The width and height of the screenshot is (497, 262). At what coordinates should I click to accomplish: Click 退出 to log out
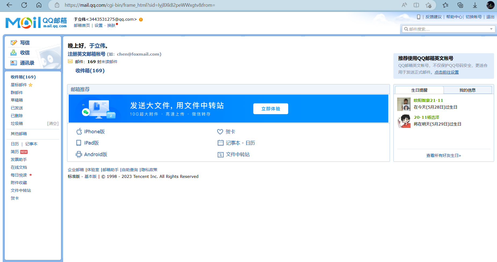490,17
